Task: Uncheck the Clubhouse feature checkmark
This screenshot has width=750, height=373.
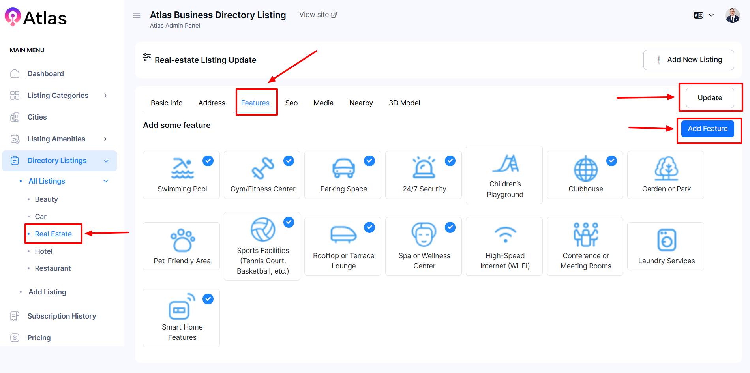Action: 611,161
